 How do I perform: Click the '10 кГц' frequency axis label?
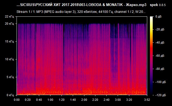[x=9, y=59]
